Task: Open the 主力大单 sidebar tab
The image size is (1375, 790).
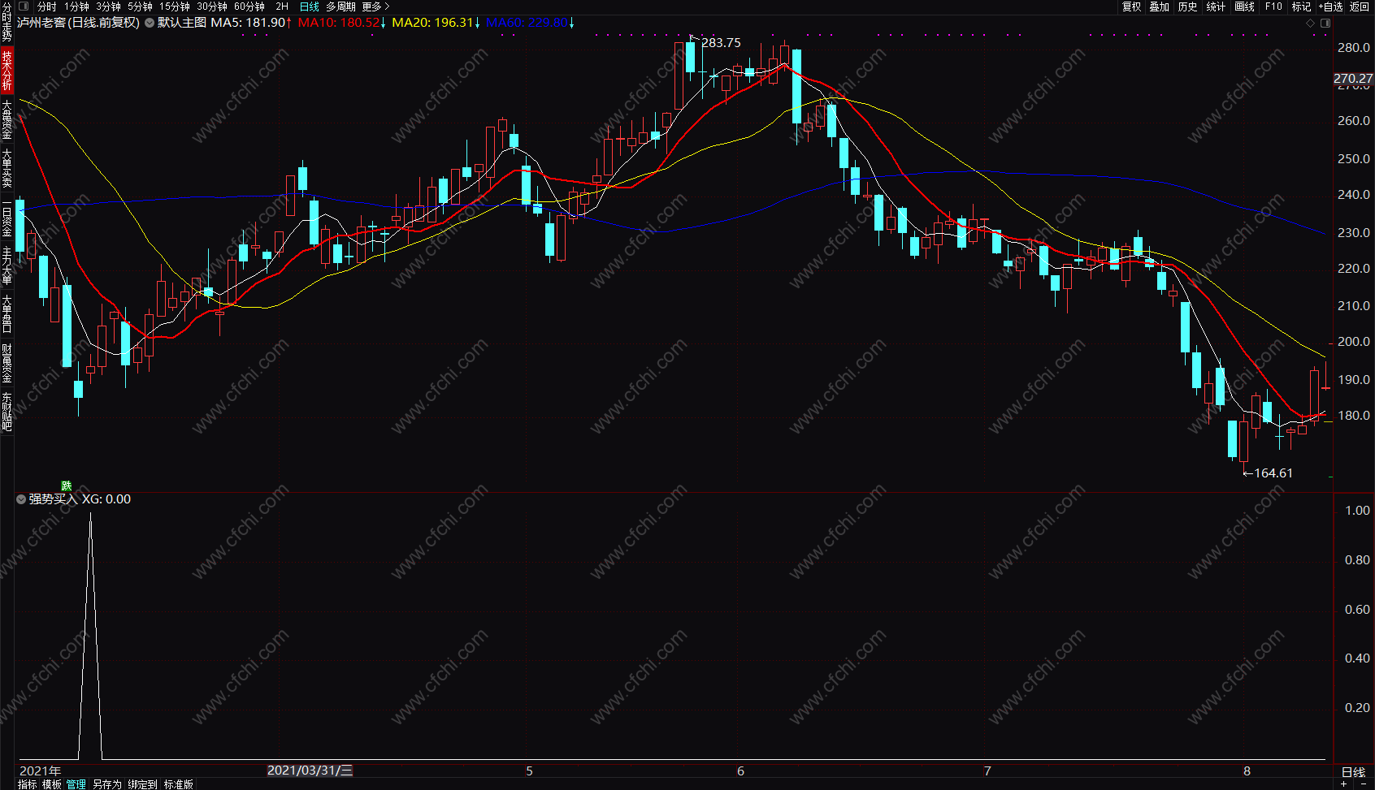Action: tap(7, 265)
